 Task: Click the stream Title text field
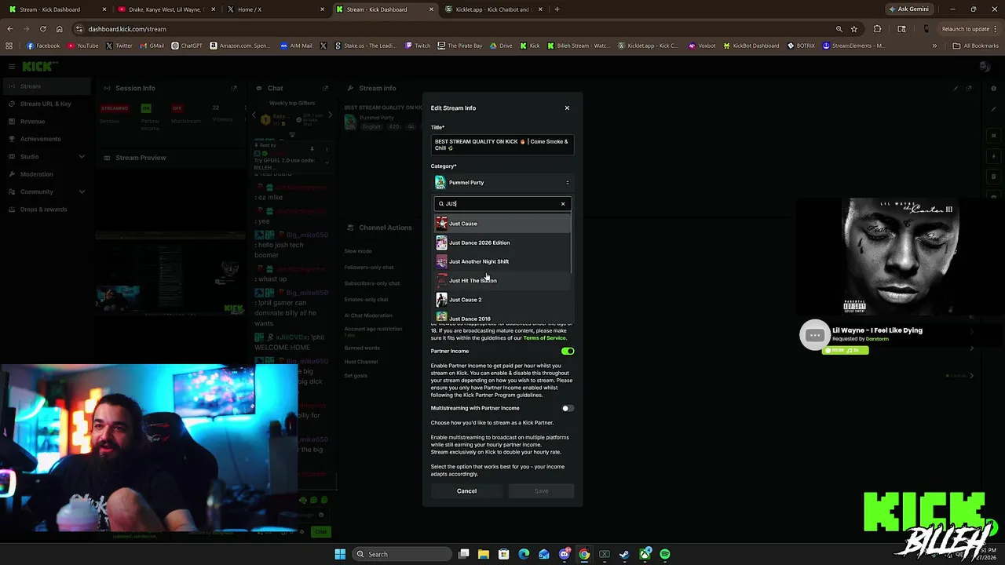click(x=502, y=145)
